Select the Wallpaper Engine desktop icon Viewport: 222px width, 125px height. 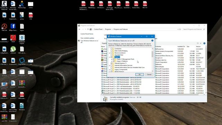point(22,39)
